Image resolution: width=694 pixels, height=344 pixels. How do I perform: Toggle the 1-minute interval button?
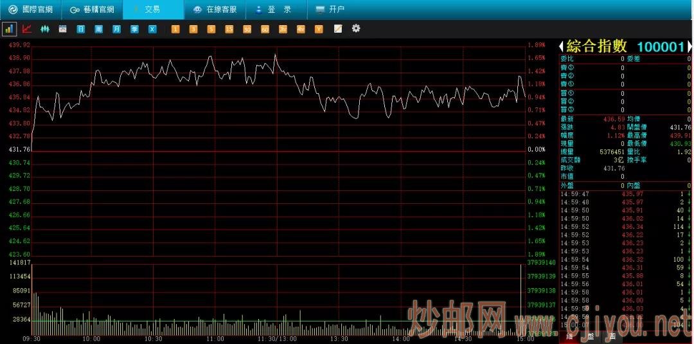(175, 29)
